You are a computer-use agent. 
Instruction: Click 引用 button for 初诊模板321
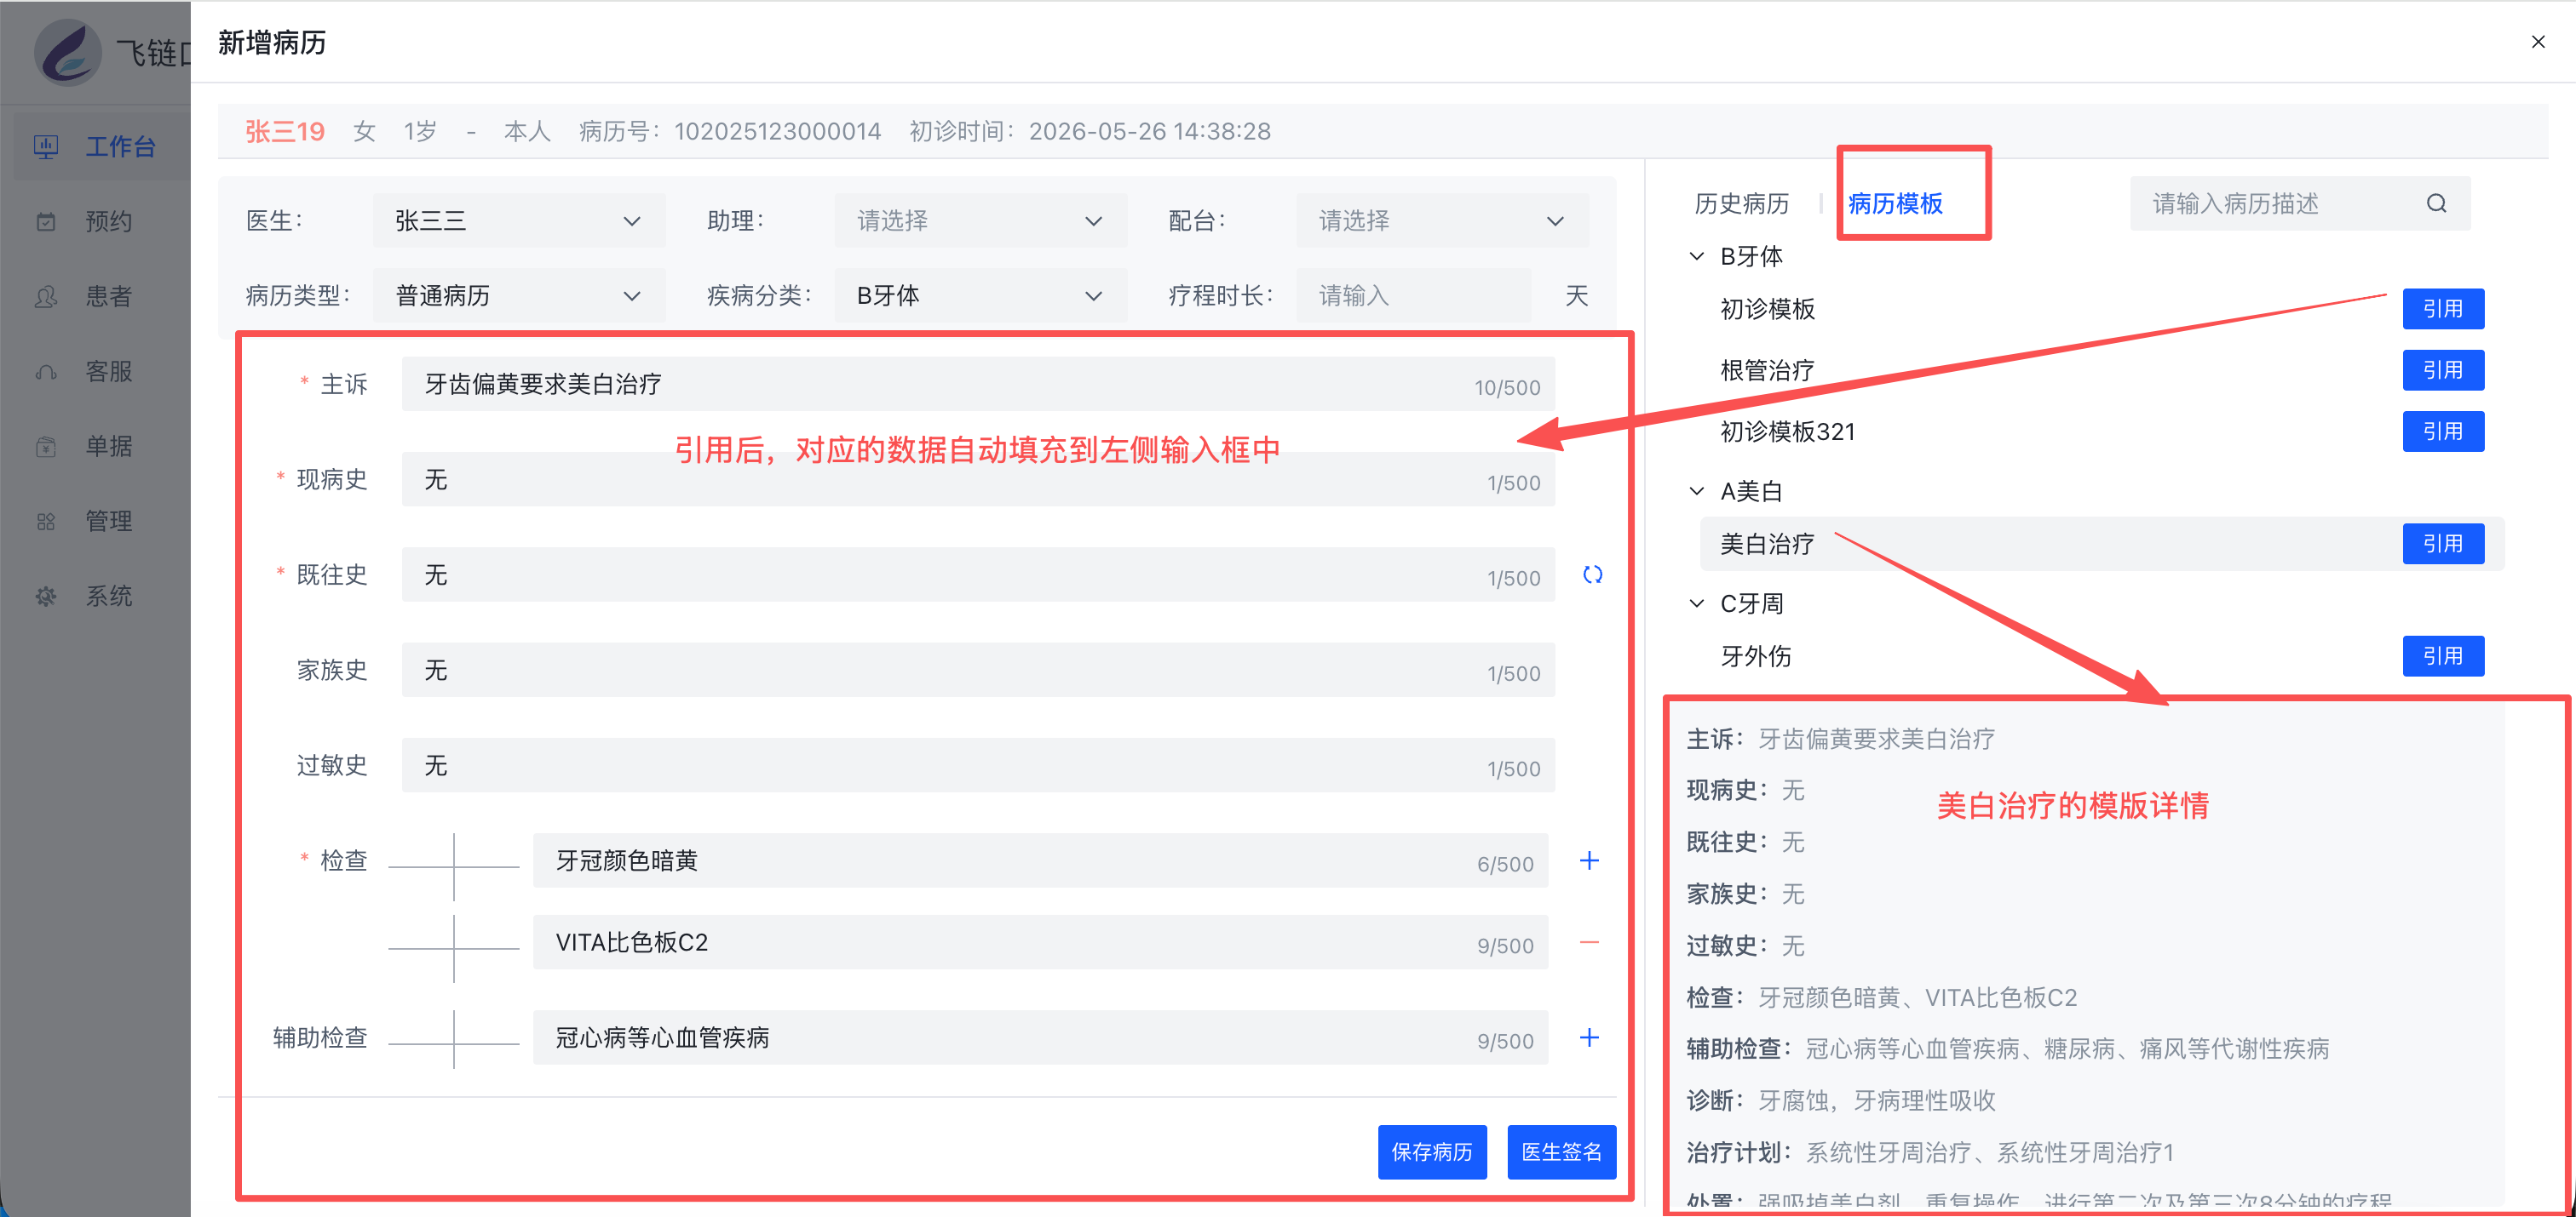tap(2442, 431)
